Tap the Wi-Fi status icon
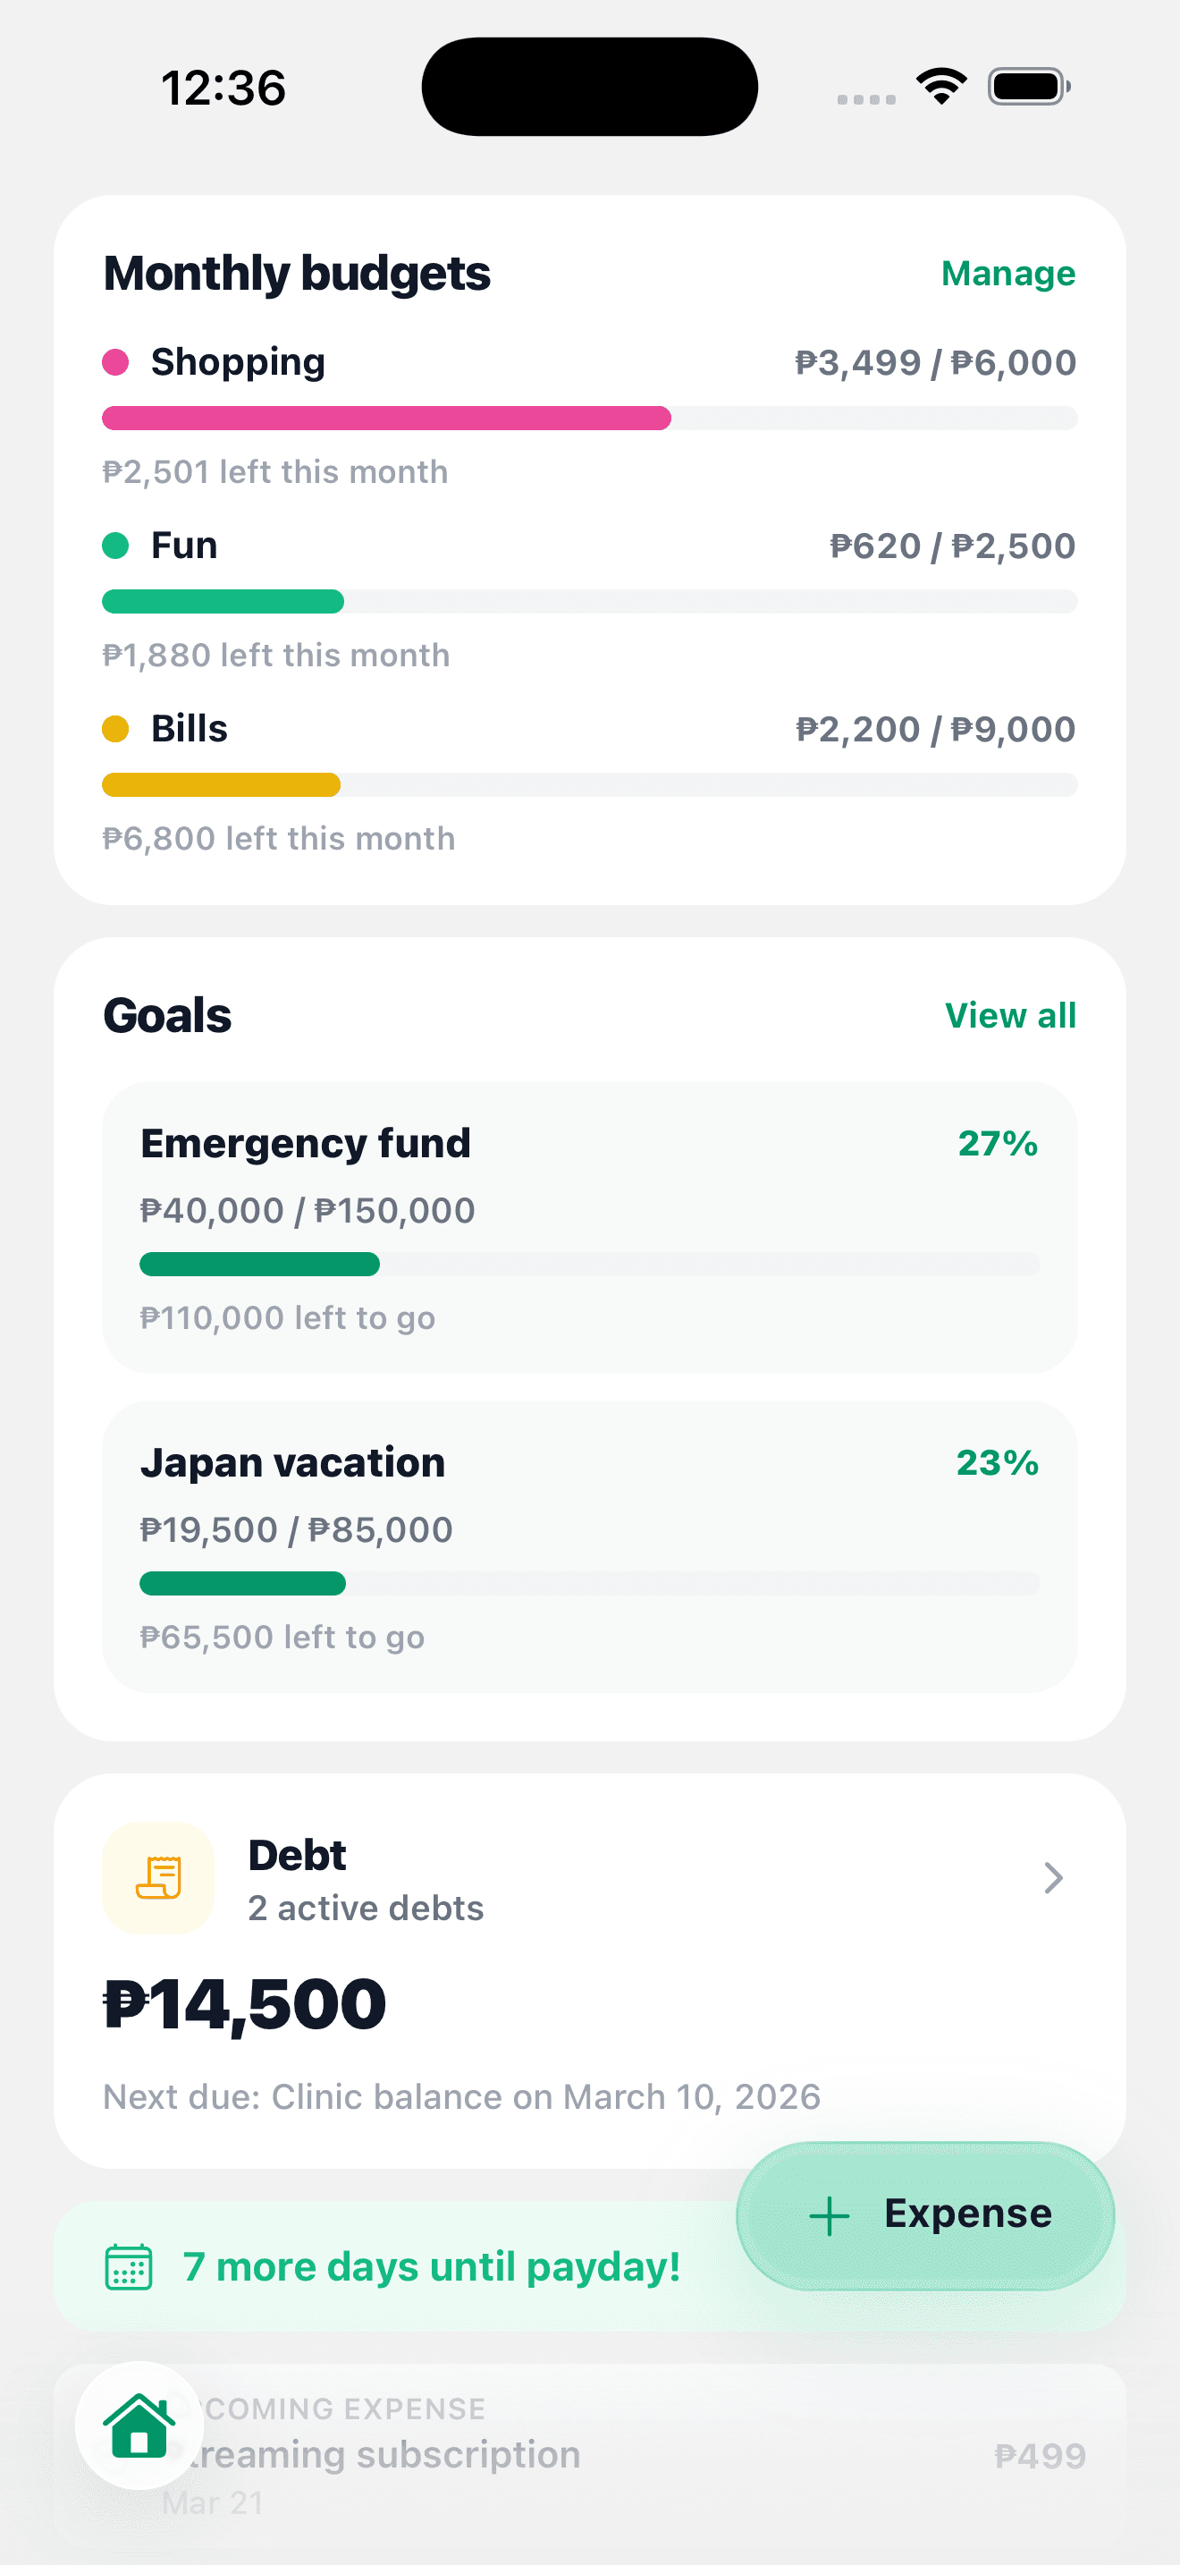1180x2565 pixels. [x=941, y=87]
